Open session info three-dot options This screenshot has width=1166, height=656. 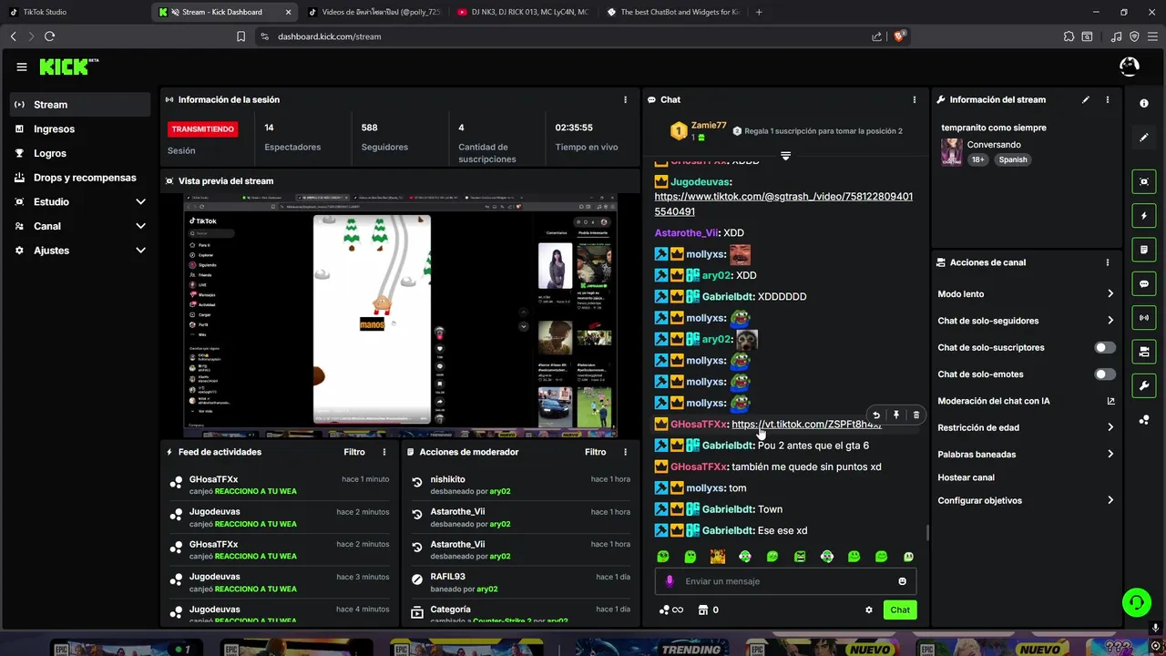point(625,99)
